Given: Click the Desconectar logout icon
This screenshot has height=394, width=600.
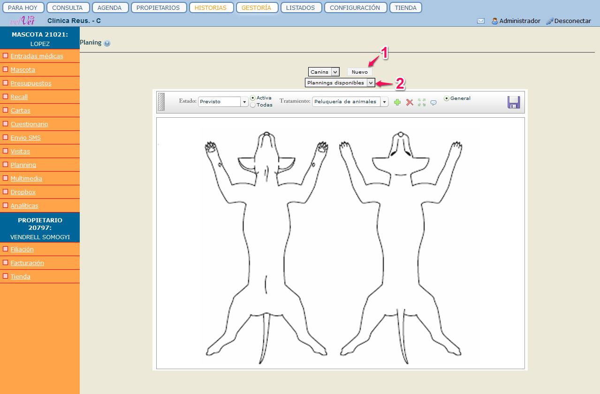Looking at the screenshot, I should [550, 21].
